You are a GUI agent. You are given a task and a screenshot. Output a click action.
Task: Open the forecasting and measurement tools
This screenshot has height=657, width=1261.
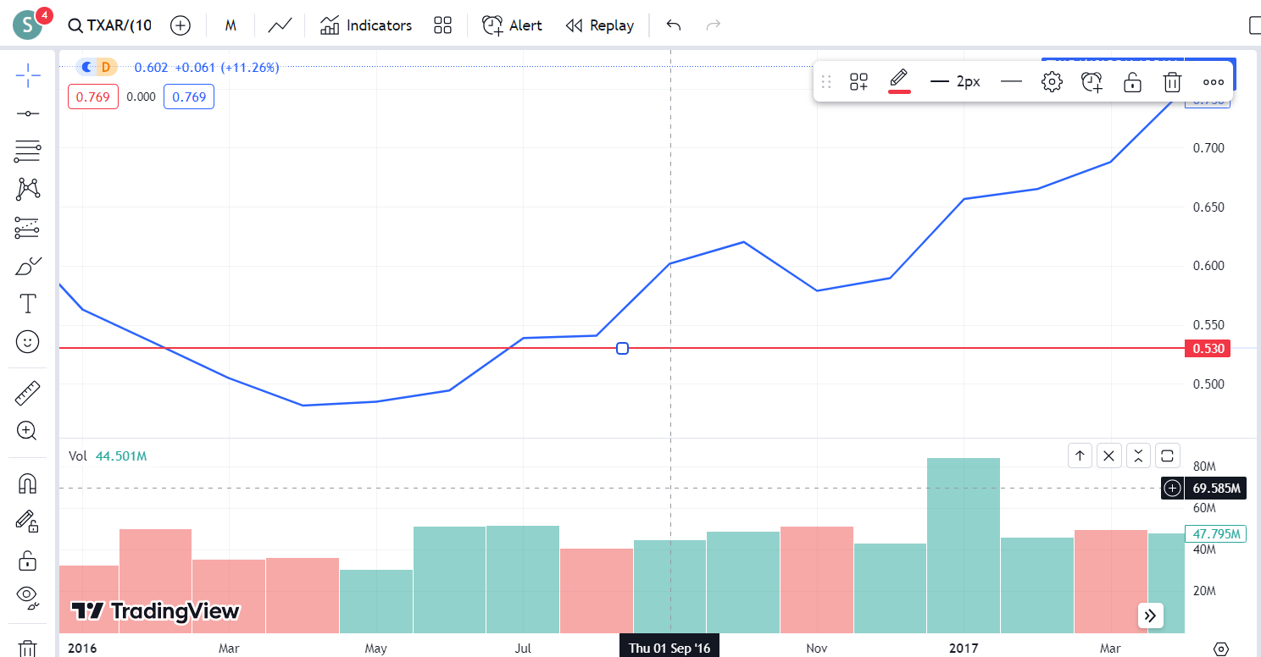(x=28, y=227)
